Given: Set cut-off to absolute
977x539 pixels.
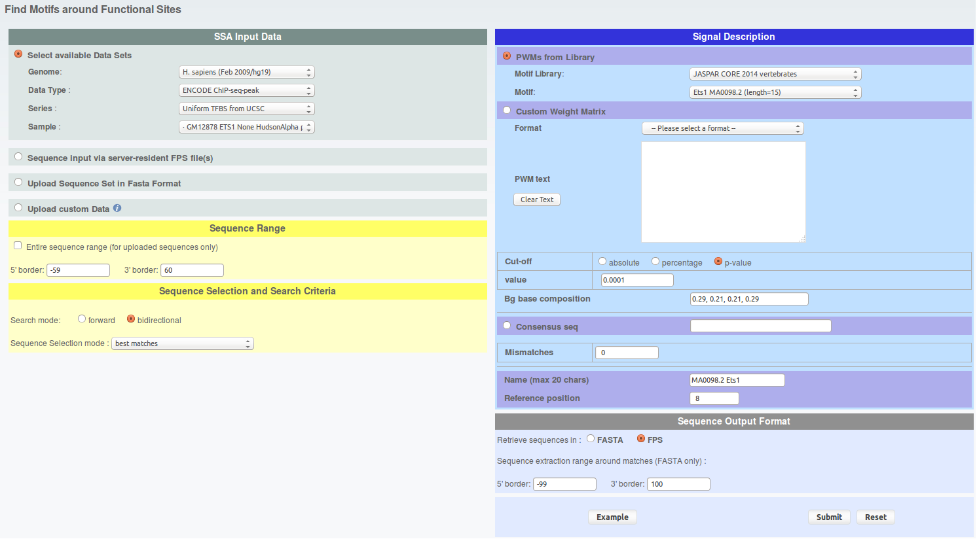Looking at the screenshot, I should coord(602,262).
